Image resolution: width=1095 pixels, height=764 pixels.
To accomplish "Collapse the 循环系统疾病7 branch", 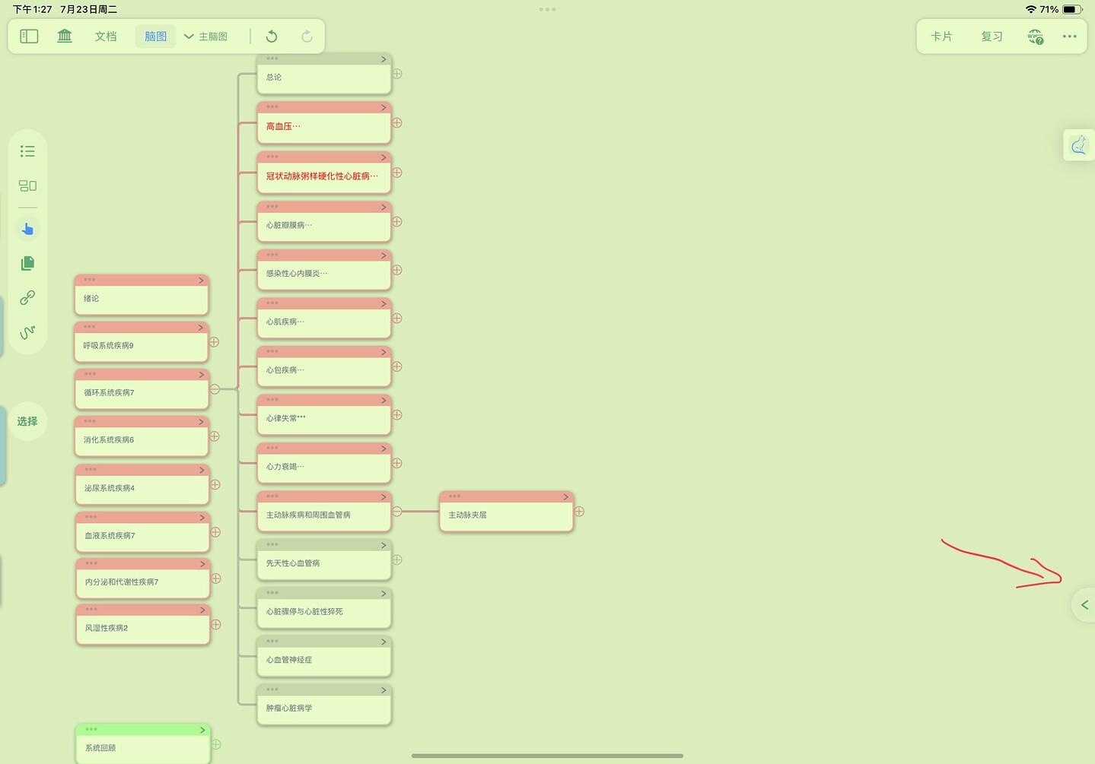I will point(215,389).
